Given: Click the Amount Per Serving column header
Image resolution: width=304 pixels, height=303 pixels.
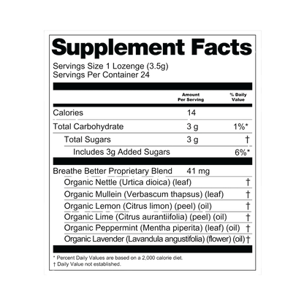Looking at the screenshot, I should 191,97.
